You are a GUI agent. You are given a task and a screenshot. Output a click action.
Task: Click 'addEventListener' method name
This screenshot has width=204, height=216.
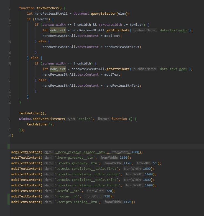[x=48, y=119]
